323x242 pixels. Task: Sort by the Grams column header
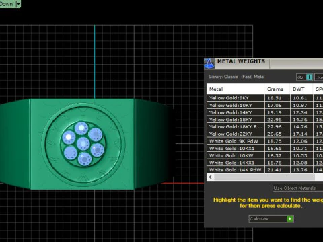(x=277, y=89)
